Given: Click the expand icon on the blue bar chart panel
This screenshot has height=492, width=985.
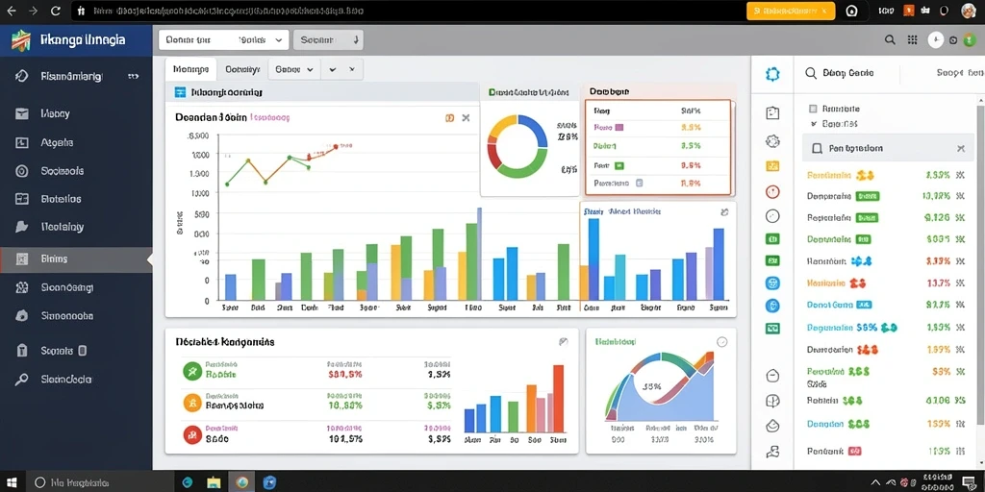Looking at the screenshot, I should coord(724,212).
